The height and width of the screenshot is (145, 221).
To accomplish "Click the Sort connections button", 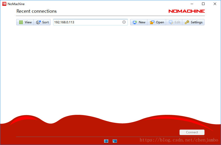I will tap(42, 22).
